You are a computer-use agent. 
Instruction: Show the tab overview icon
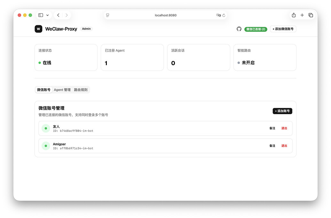click(311, 15)
